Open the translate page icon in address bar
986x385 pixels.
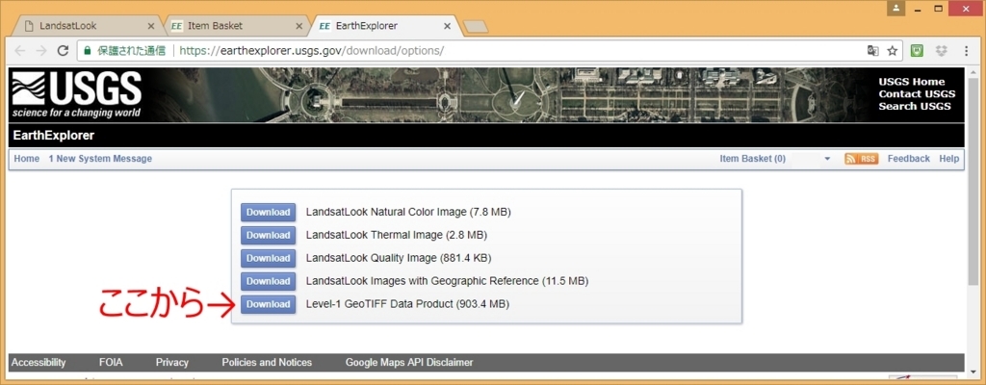872,51
